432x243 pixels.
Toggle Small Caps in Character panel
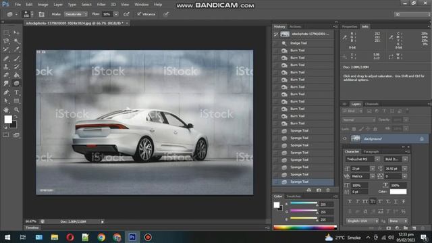click(373, 202)
